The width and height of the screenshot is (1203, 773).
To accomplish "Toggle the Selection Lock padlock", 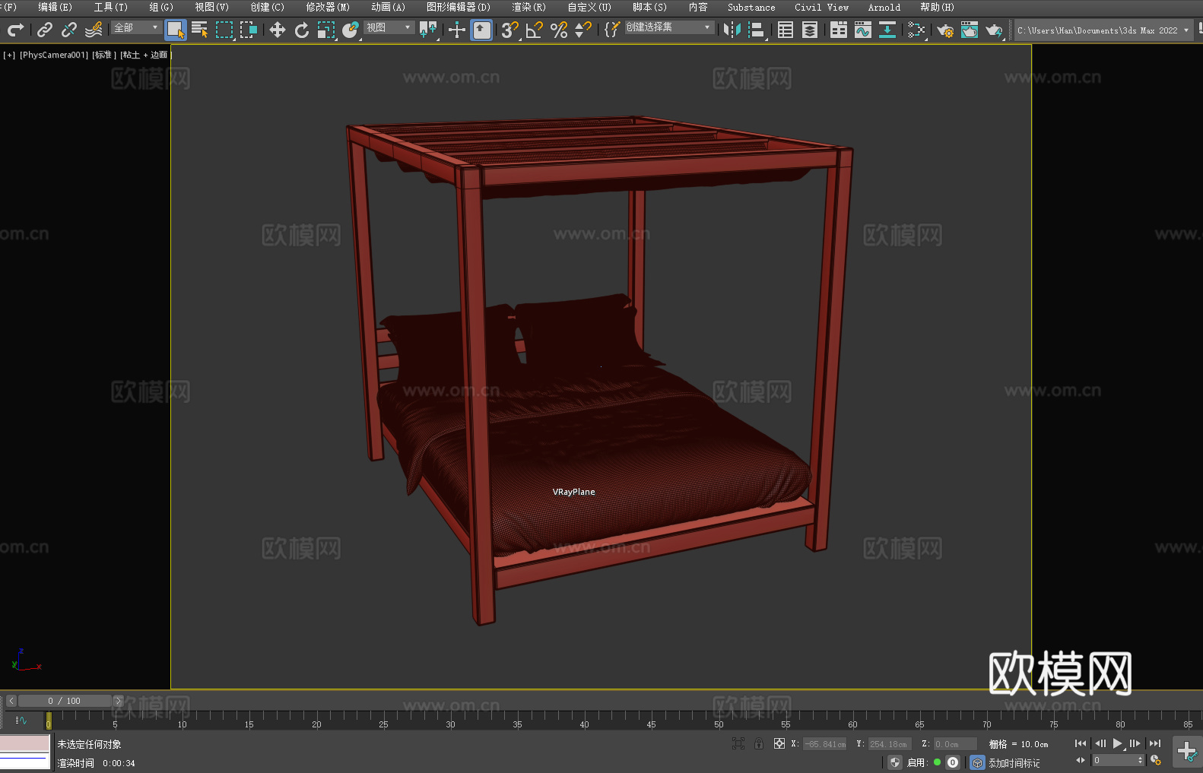I will point(758,743).
